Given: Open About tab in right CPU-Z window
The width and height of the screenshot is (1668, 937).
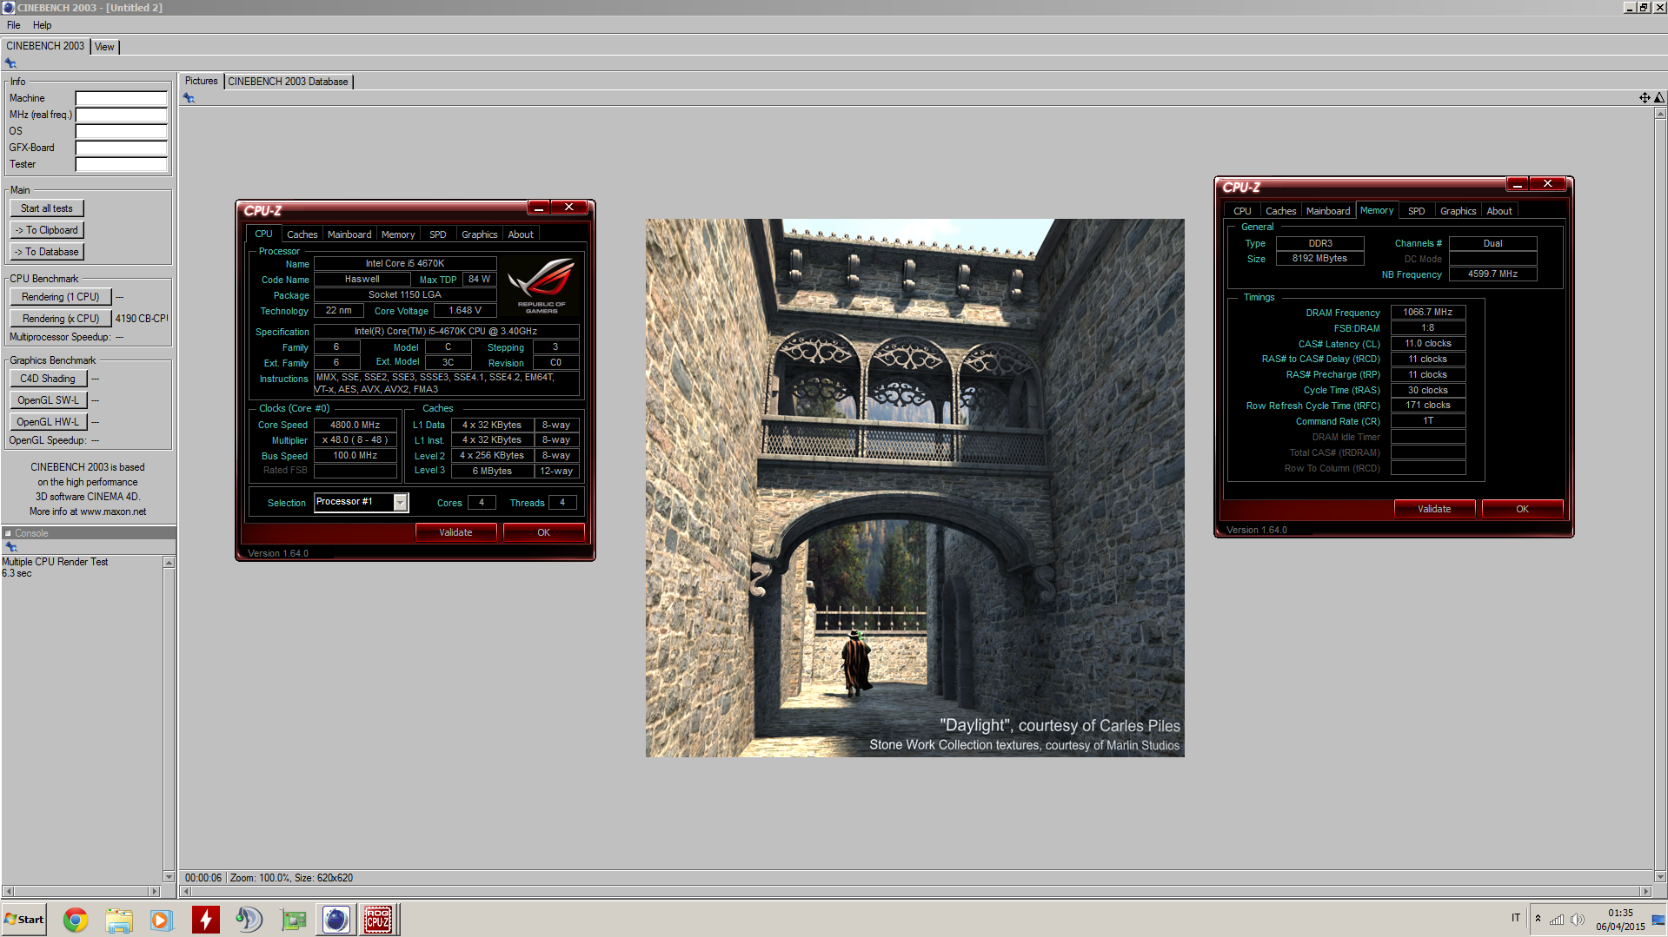Looking at the screenshot, I should coord(1499,211).
